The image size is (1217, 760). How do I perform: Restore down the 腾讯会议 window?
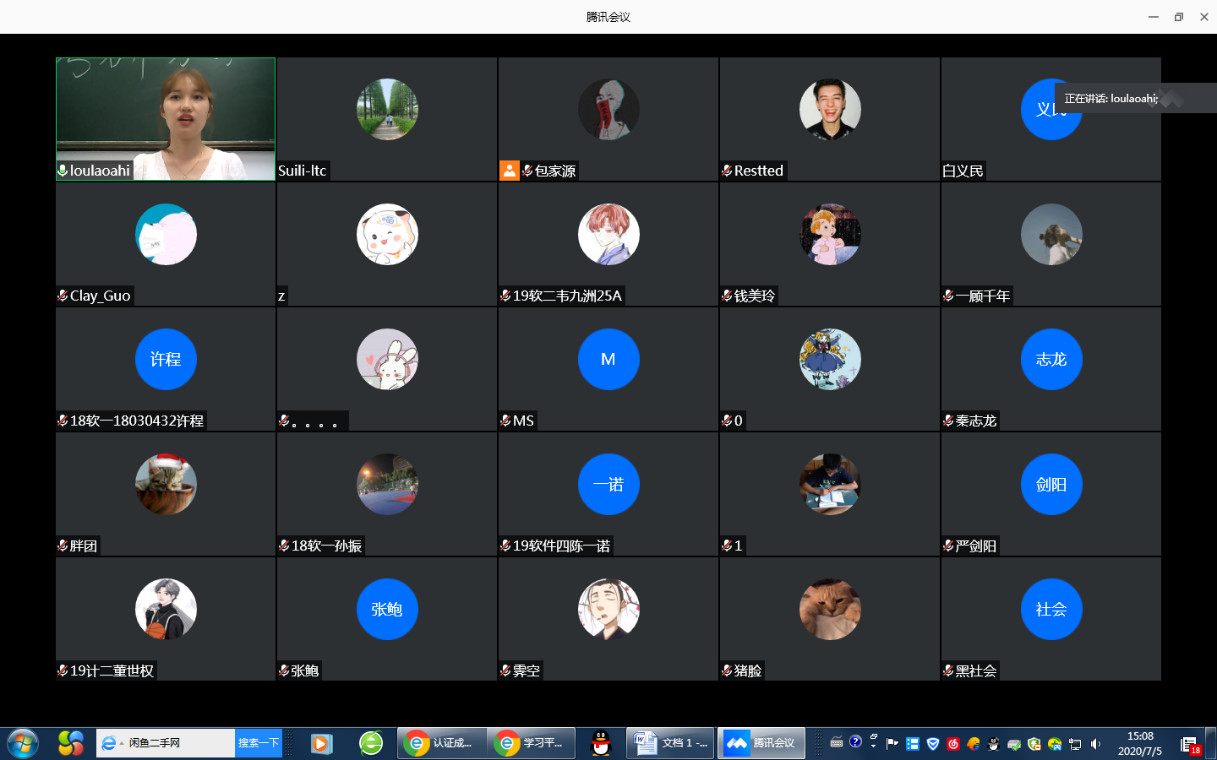click(x=1178, y=17)
